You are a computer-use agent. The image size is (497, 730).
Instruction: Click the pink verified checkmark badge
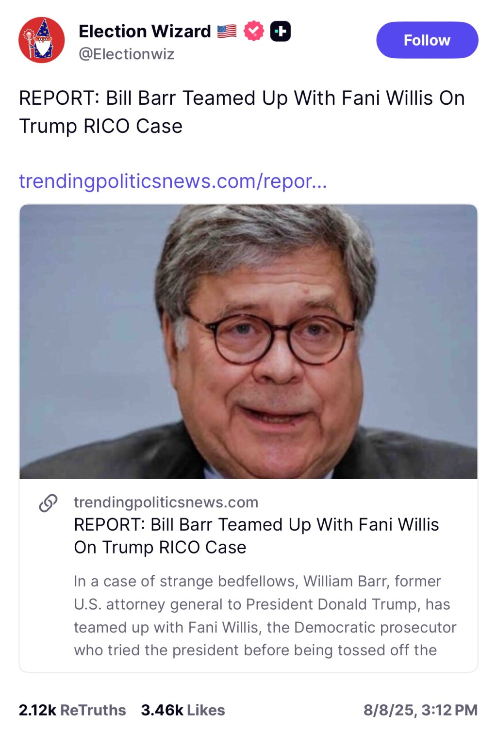coord(254,30)
